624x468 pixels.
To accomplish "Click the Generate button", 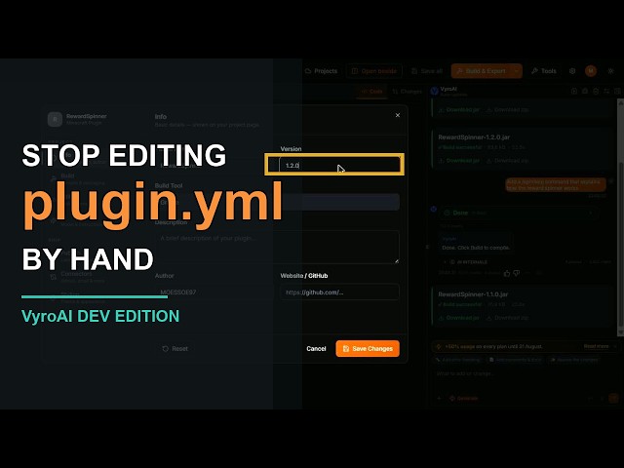I will click(463, 399).
